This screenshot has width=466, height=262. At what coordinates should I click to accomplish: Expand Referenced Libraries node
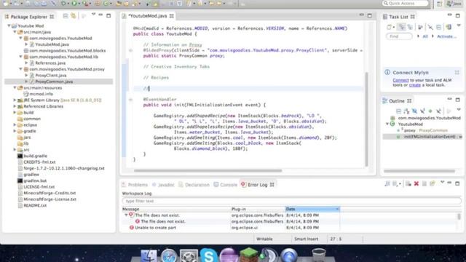[15, 106]
